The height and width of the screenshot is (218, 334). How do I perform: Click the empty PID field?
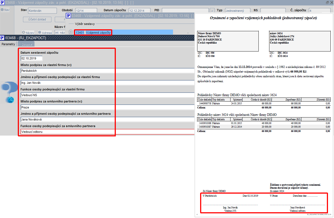point(185,11)
